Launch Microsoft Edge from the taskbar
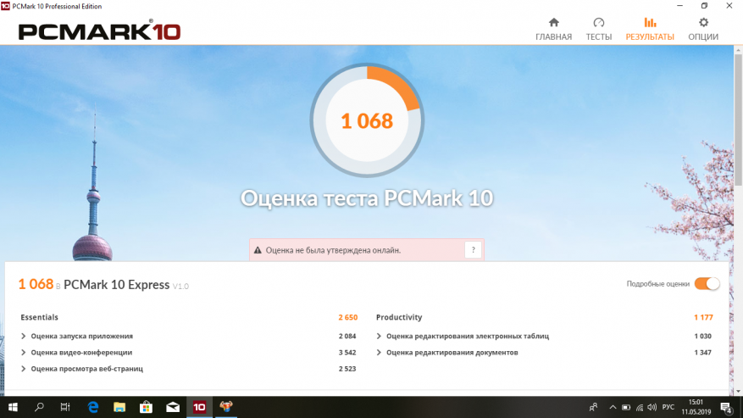Viewport: 743px width, 418px height. (x=93, y=407)
